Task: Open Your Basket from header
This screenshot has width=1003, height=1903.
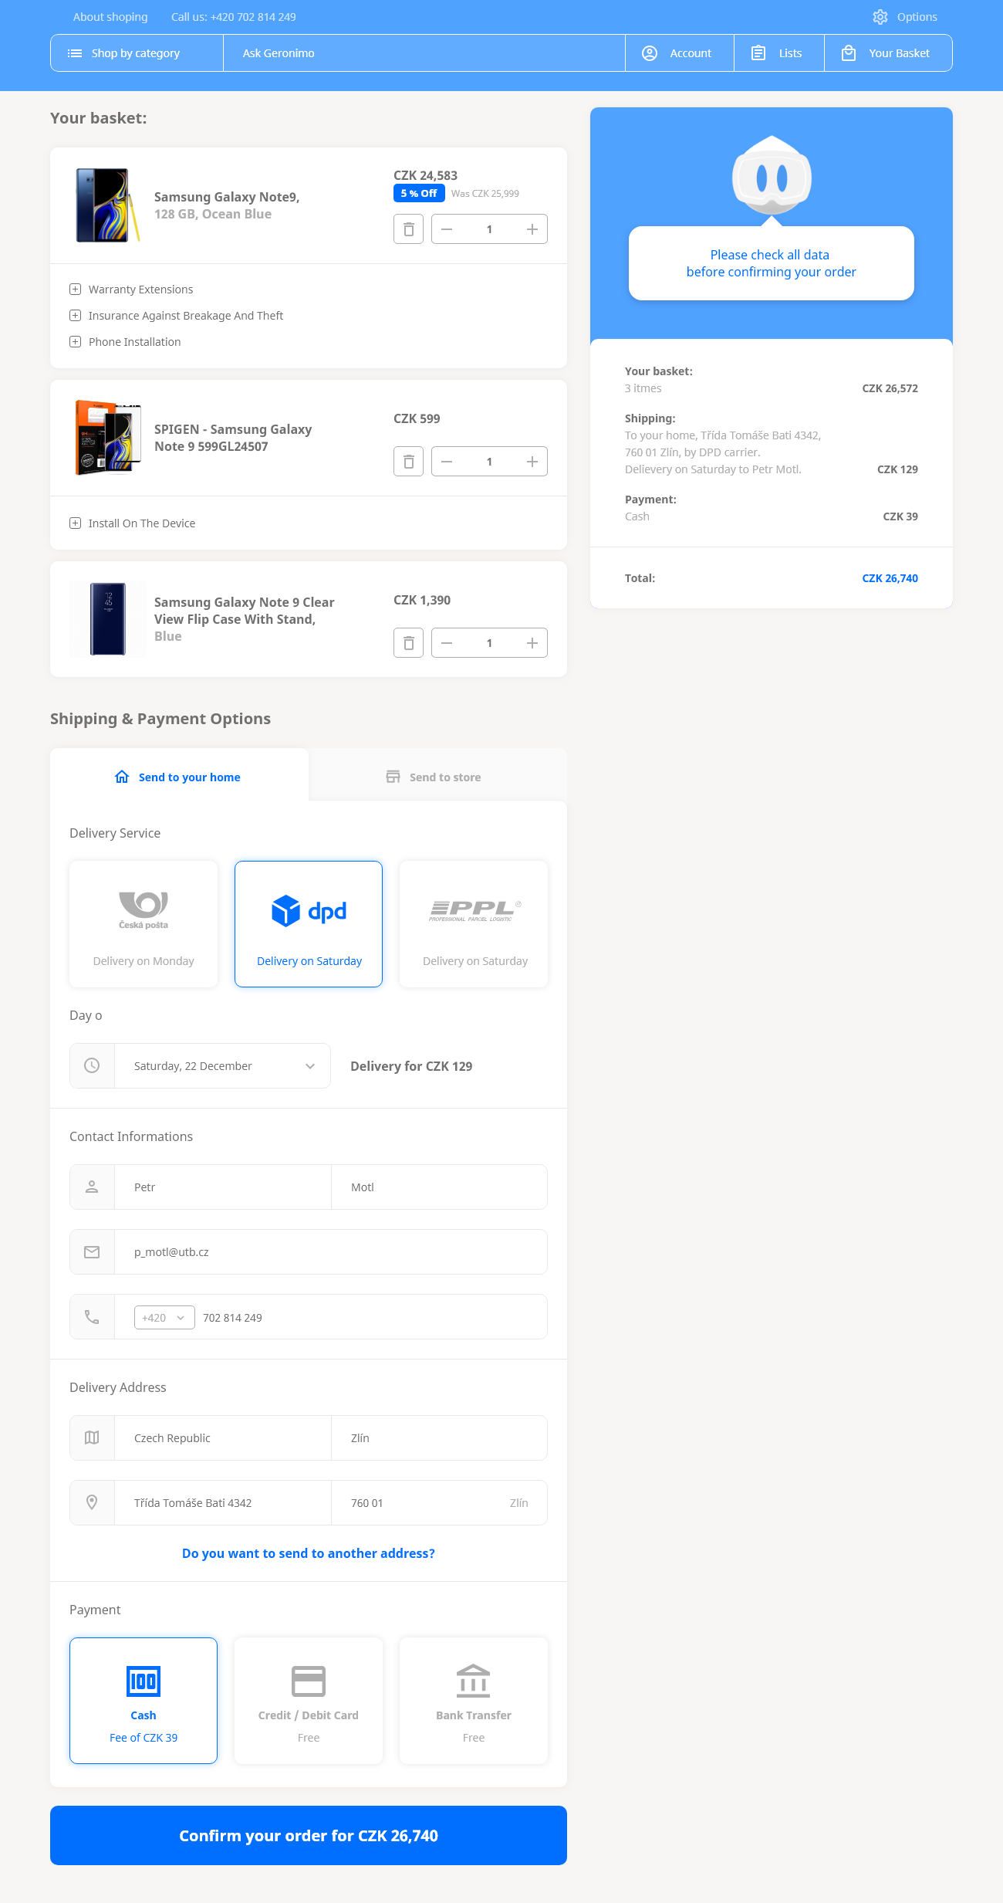Action: click(887, 53)
